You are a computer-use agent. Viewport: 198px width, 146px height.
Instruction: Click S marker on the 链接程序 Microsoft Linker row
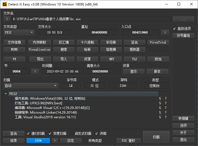160,113
